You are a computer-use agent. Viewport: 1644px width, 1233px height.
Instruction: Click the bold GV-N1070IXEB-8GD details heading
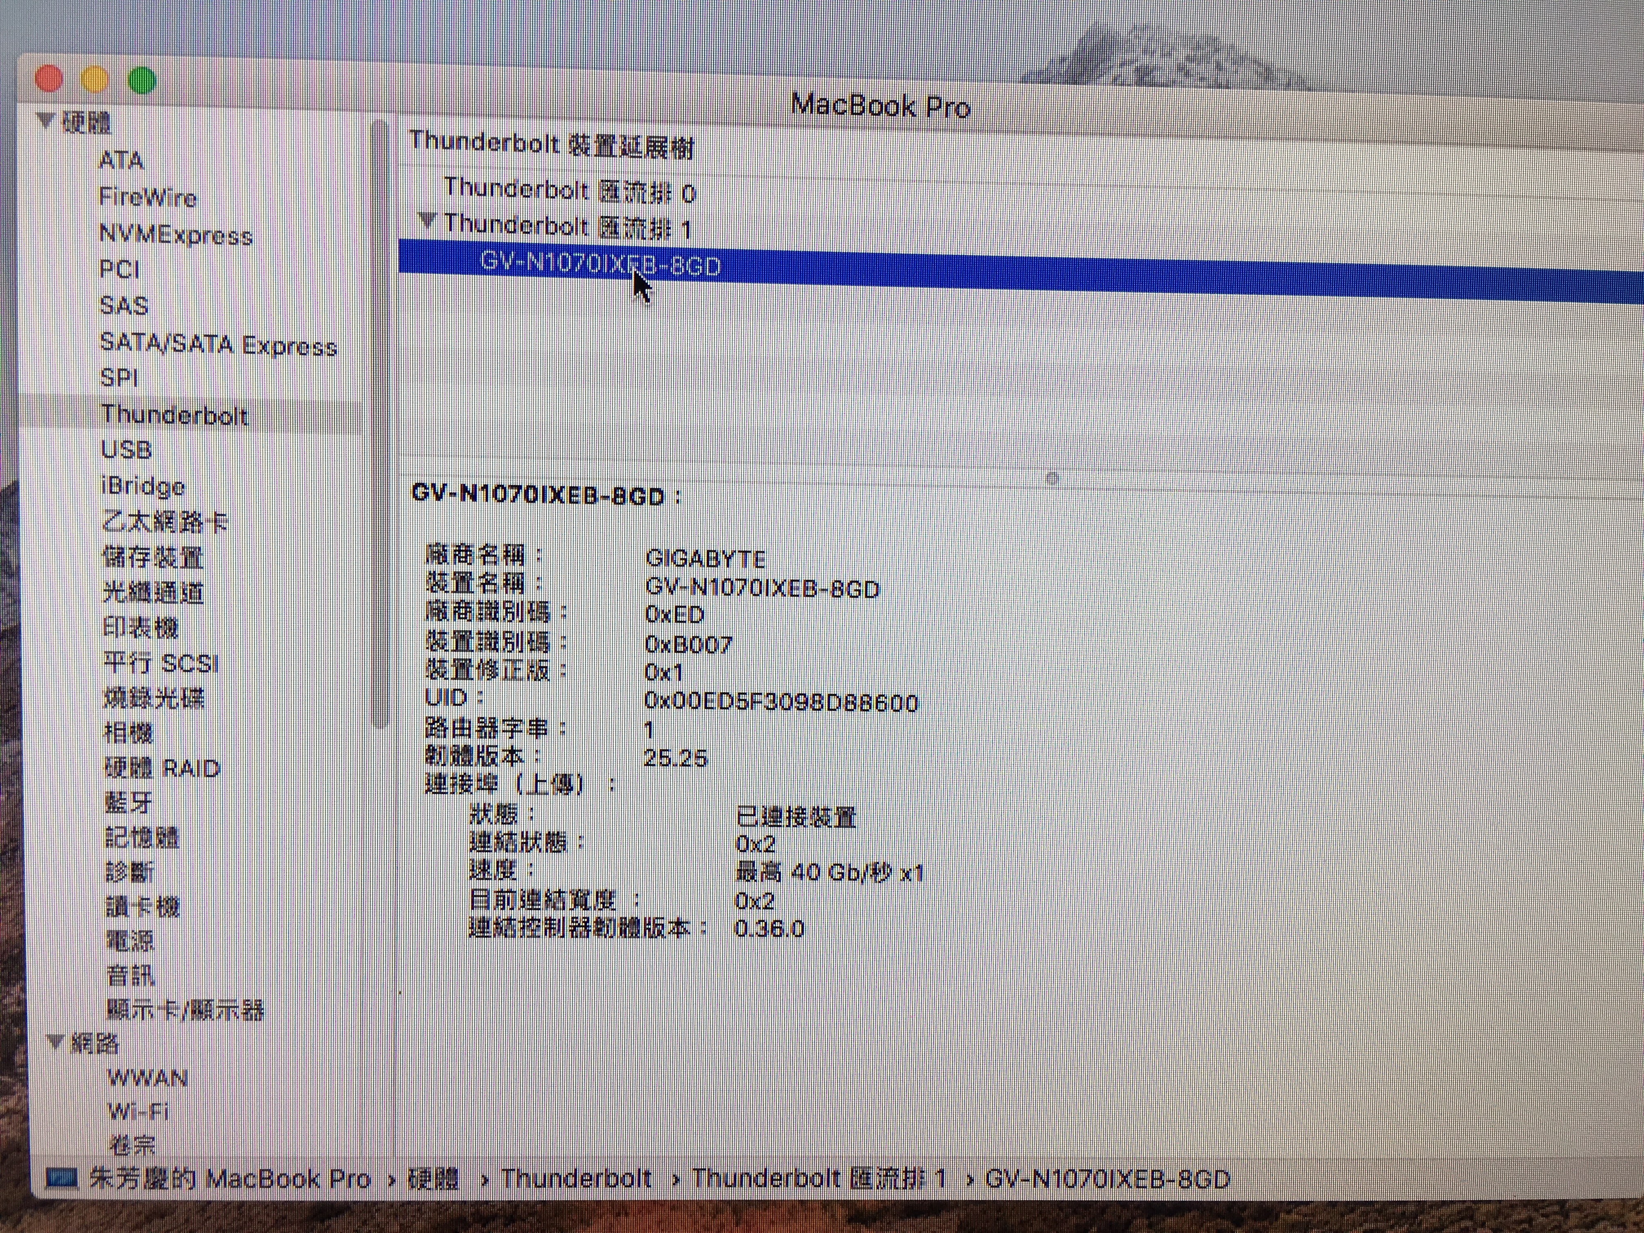point(538,496)
